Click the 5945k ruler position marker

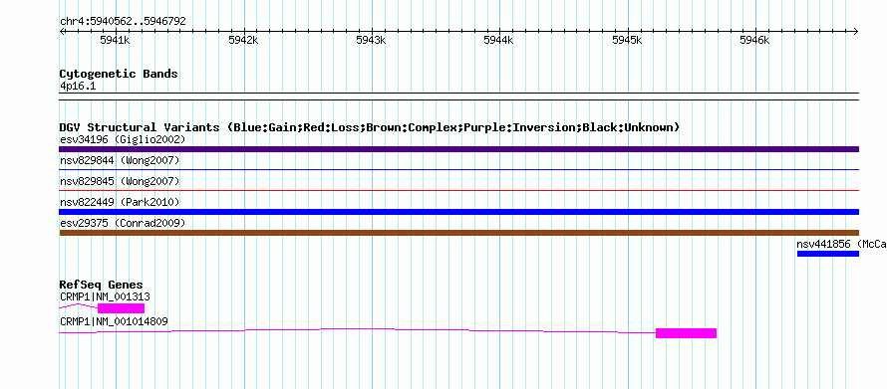click(x=627, y=40)
